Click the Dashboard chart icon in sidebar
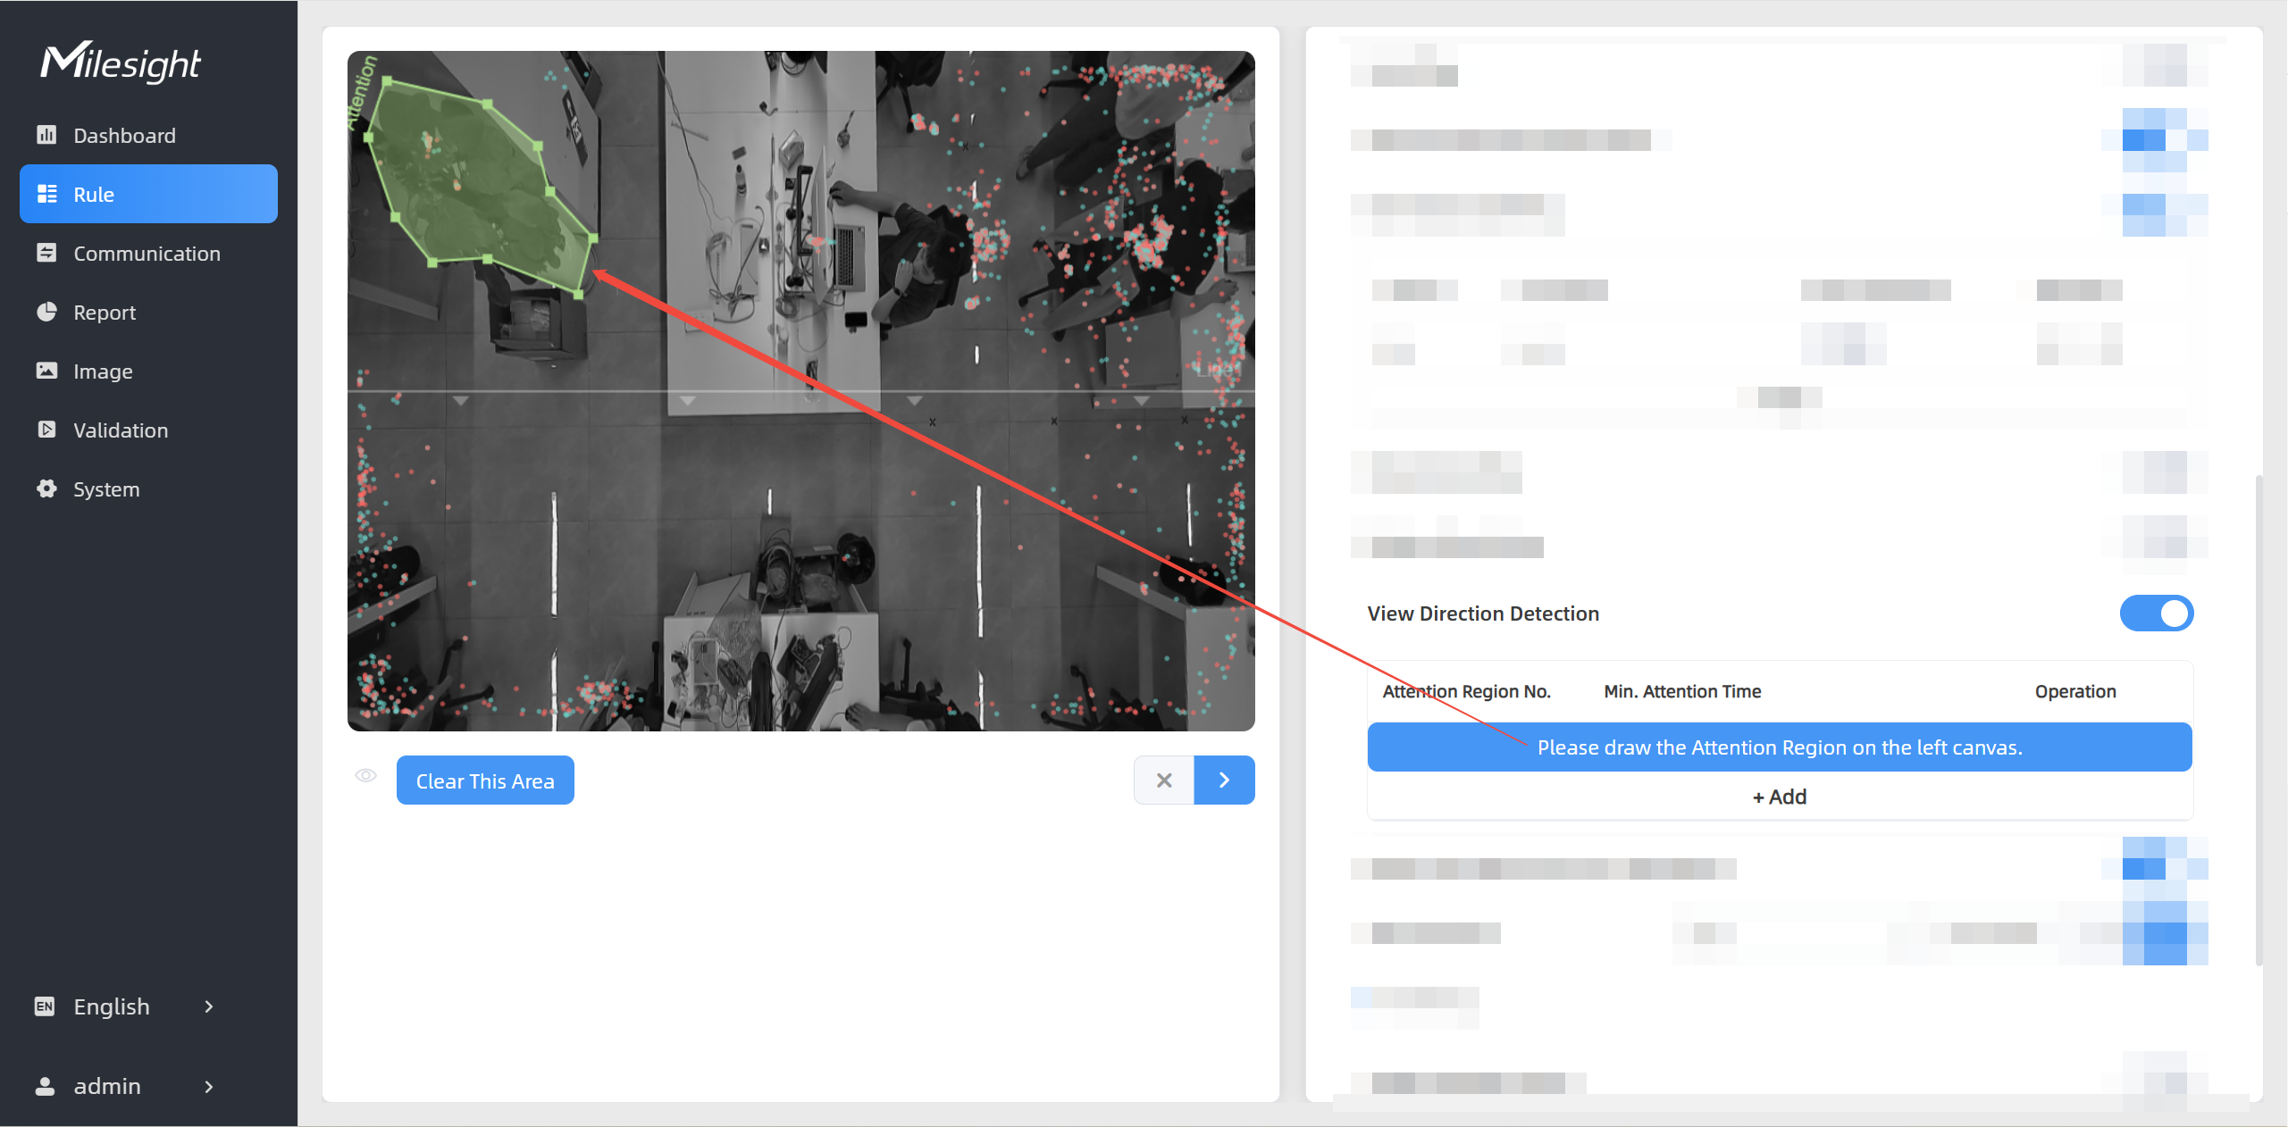This screenshot has width=2288, height=1127. [46, 135]
